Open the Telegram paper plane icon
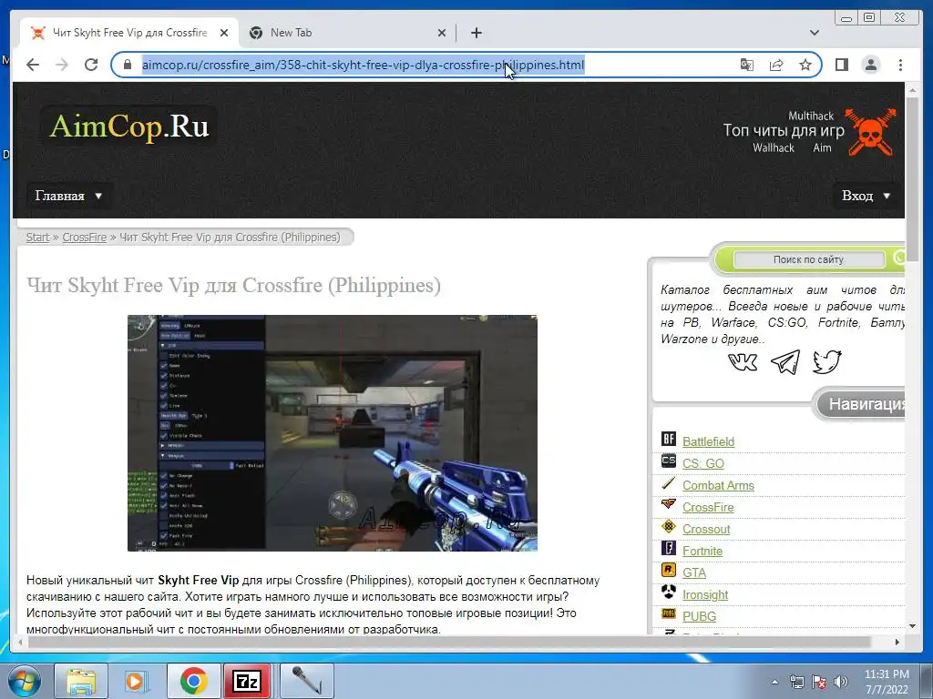This screenshot has width=933, height=699. coord(785,361)
